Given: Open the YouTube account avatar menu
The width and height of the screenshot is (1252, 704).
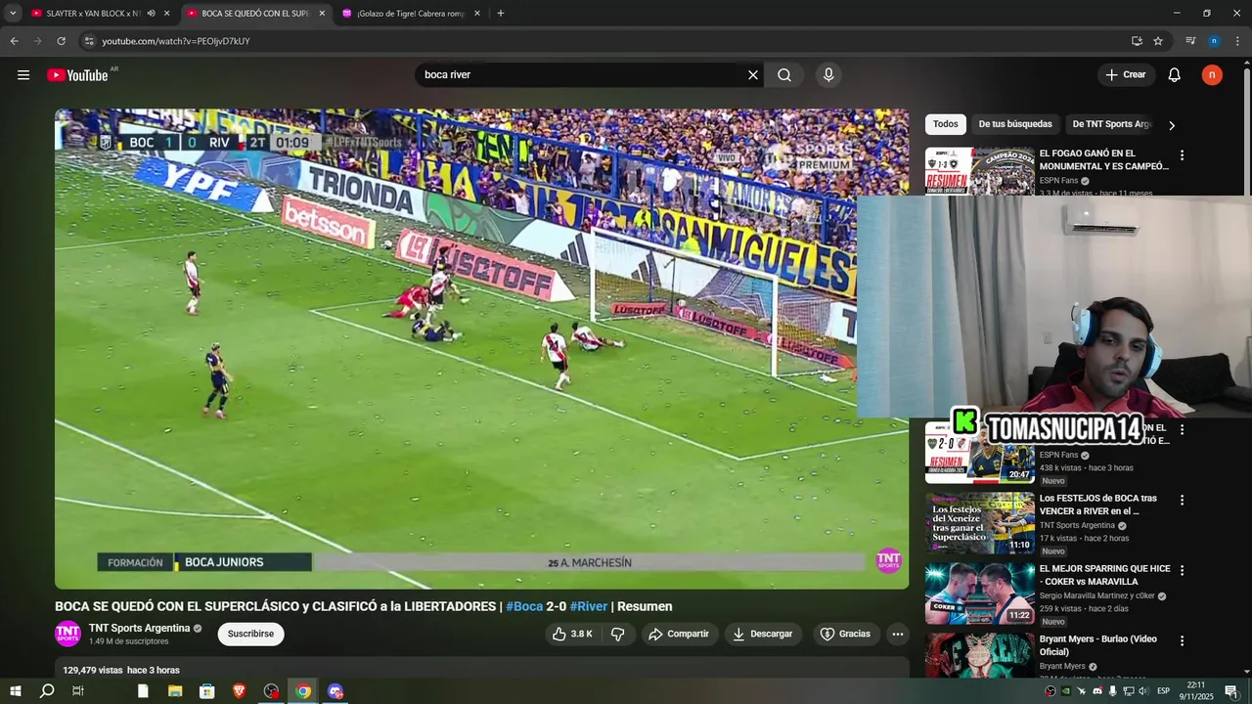Looking at the screenshot, I should 1212,75.
